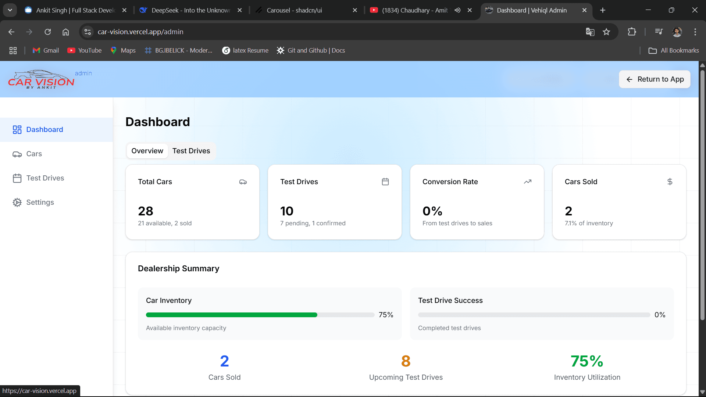This screenshot has height=397, width=706.
Task: Close the DeepSeek tab
Action: 240,10
